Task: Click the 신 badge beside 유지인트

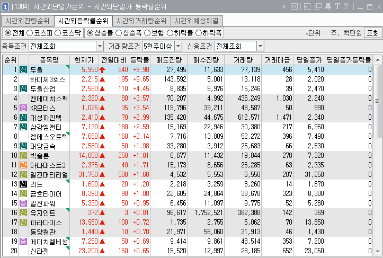Action: [23, 212]
